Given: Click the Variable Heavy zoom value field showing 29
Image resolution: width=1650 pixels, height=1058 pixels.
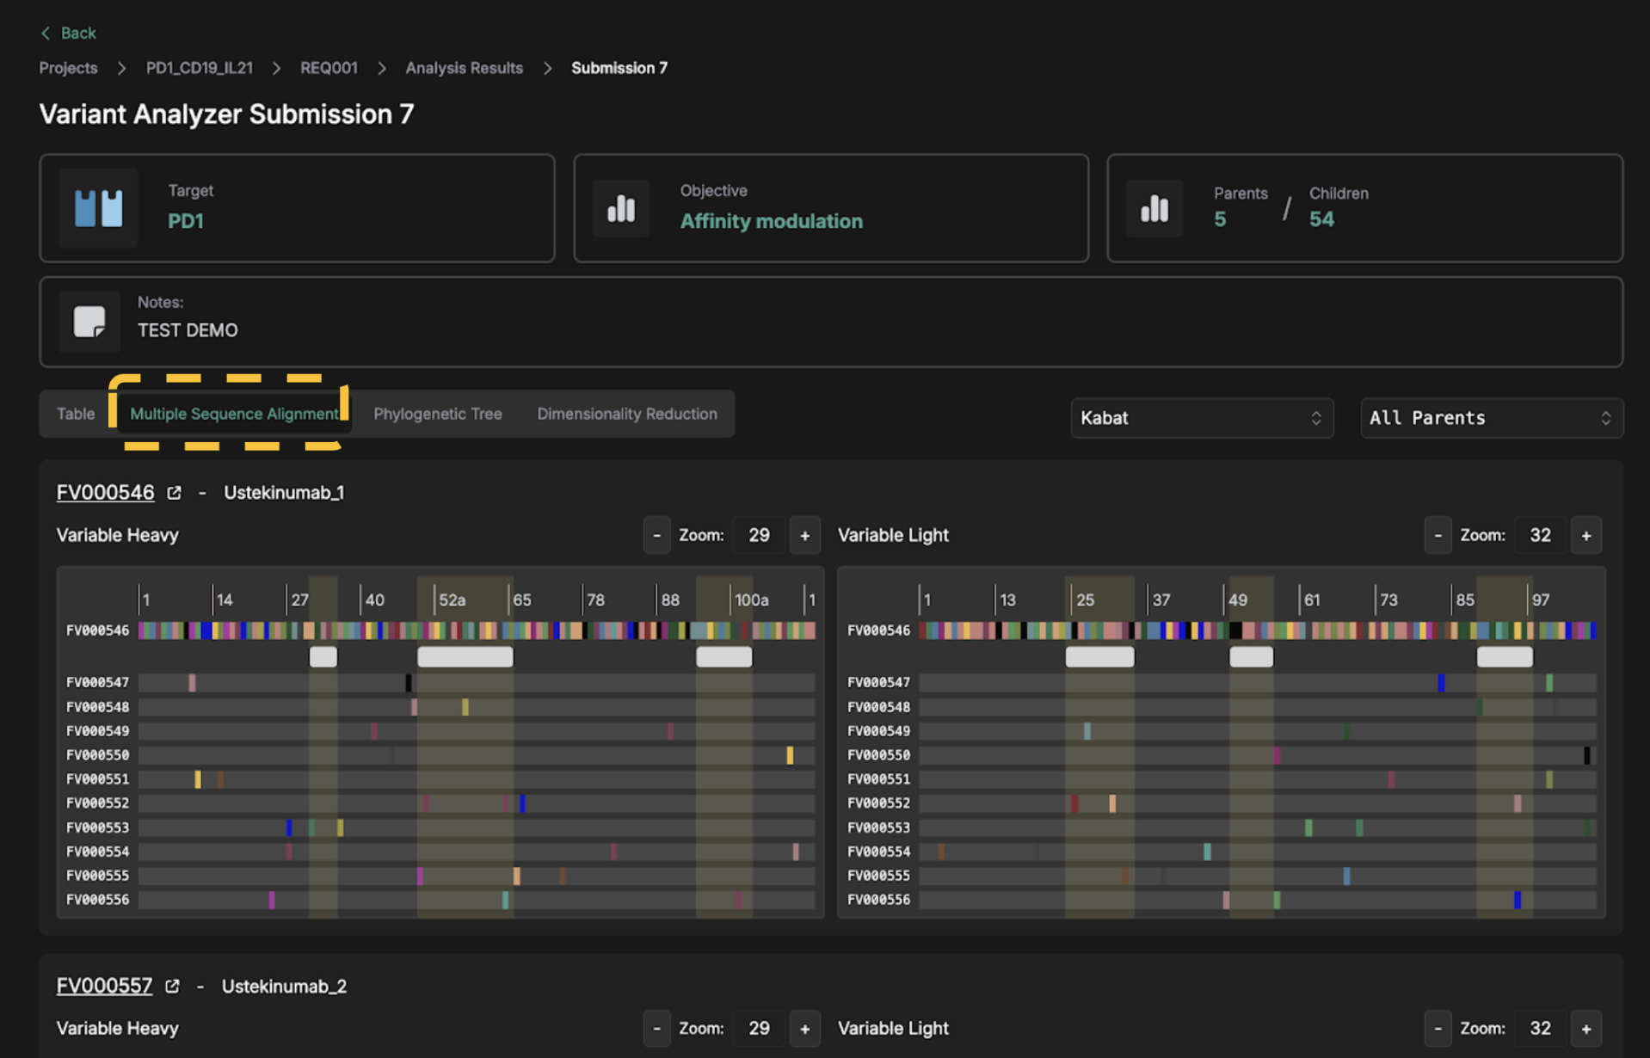Looking at the screenshot, I should point(758,535).
